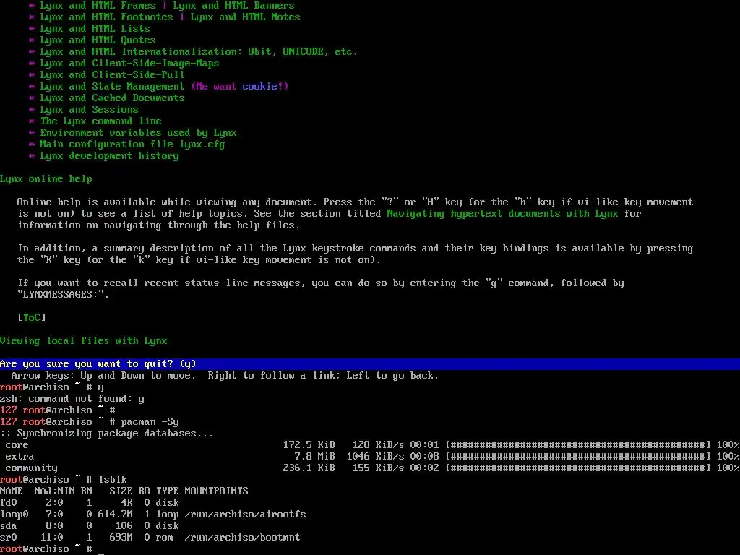Click the 'core' database progress bar
This screenshot has height=555, width=740.
pyautogui.click(x=578, y=445)
